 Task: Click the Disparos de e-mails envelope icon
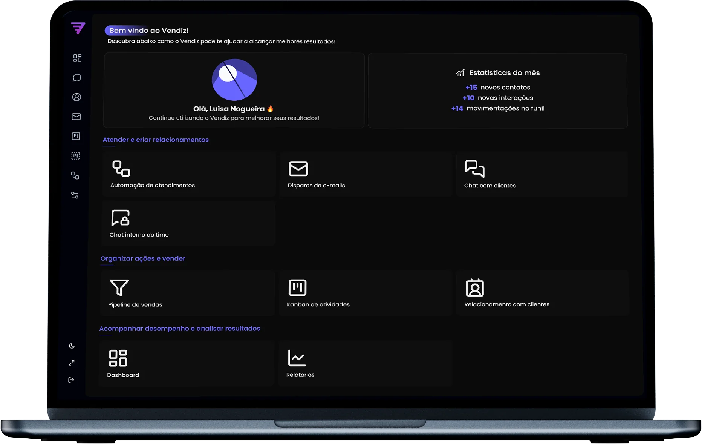point(298,169)
